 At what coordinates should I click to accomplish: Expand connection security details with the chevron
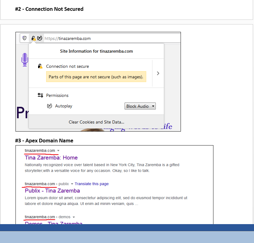click(158, 73)
